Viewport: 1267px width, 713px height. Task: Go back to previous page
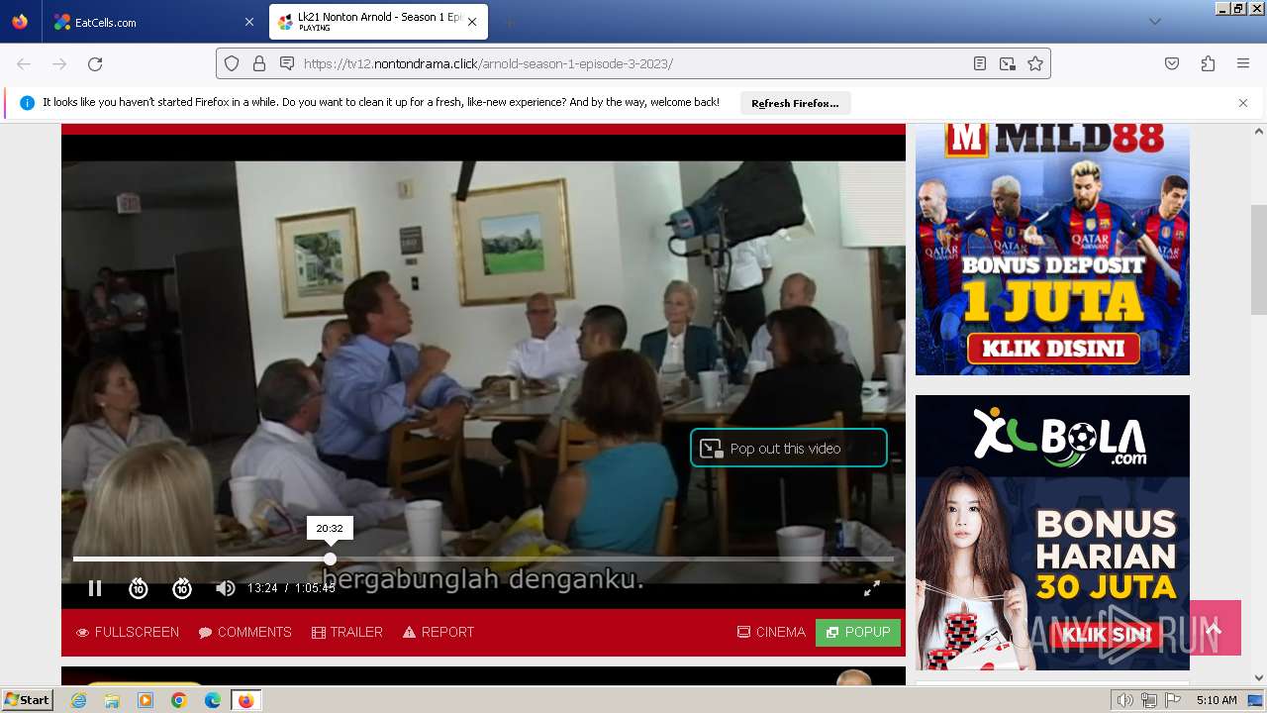pyautogui.click(x=24, y=63)
